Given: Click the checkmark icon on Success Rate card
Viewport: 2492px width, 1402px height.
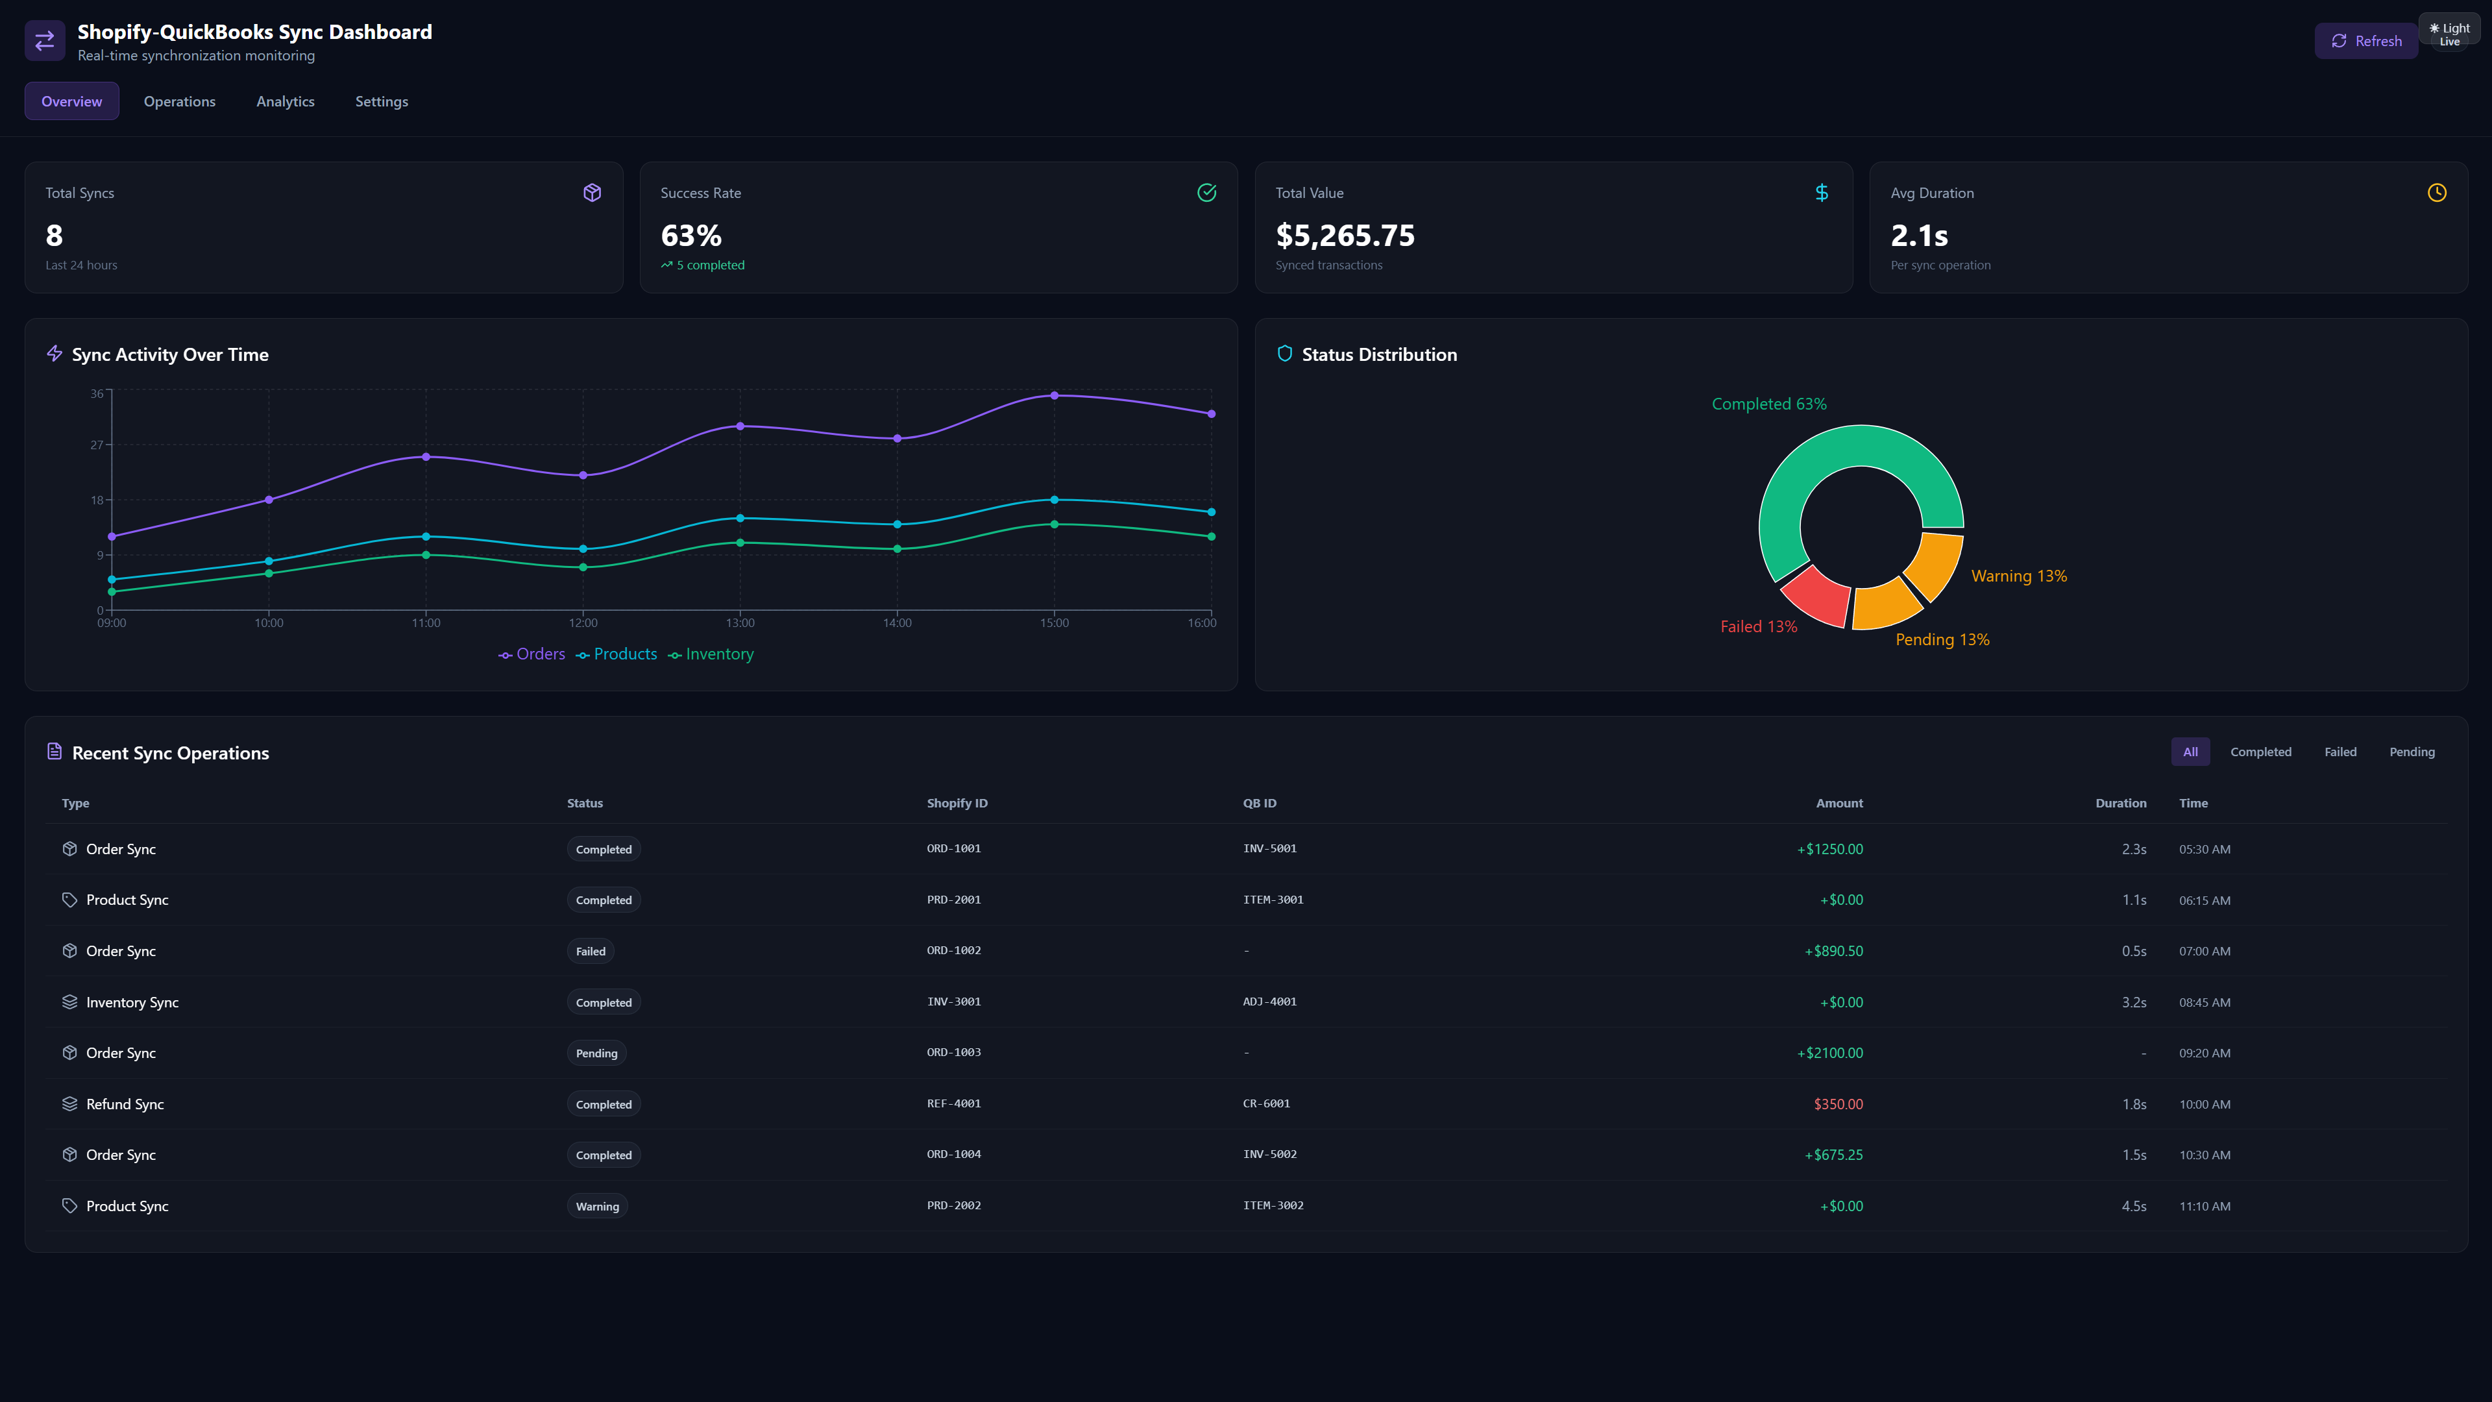Looking at the screenshot, I should point(1207,193).
